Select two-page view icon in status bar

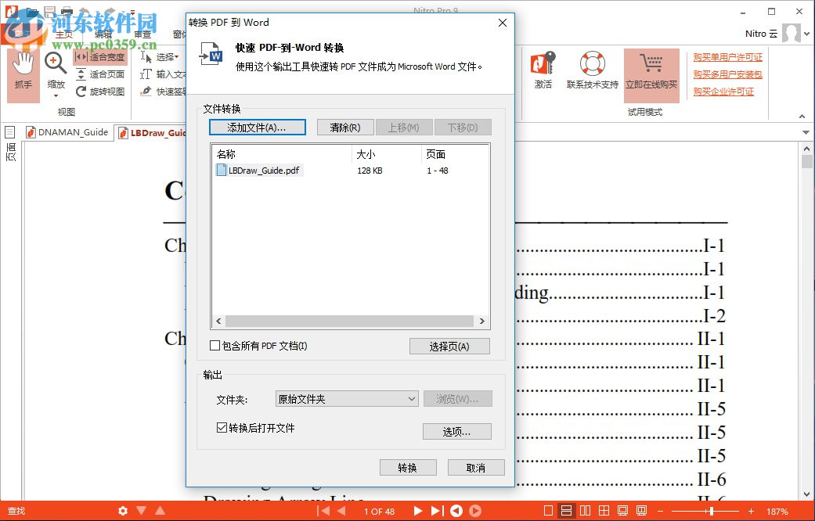tap(586, 509)
